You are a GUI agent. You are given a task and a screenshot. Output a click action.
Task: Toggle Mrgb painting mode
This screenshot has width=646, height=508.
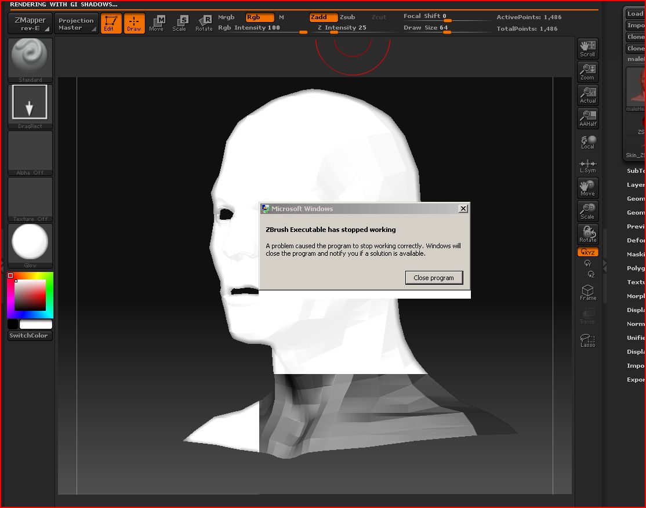click(226, 17)
